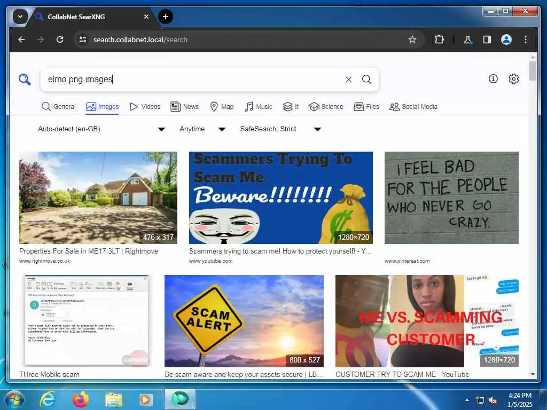Launch Internet Explorer from taskbar
The image size is (547, 410).
47,399
